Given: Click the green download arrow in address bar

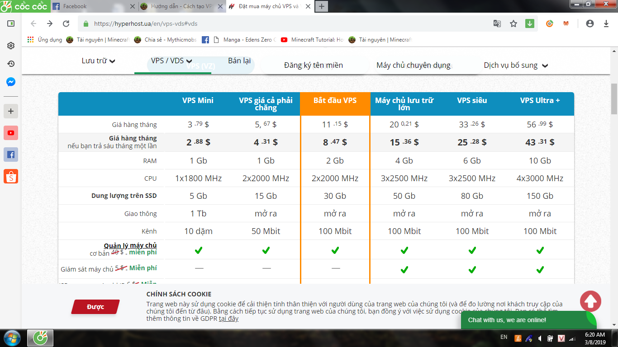Looking at the screenshot, I should tap(530, 23).
